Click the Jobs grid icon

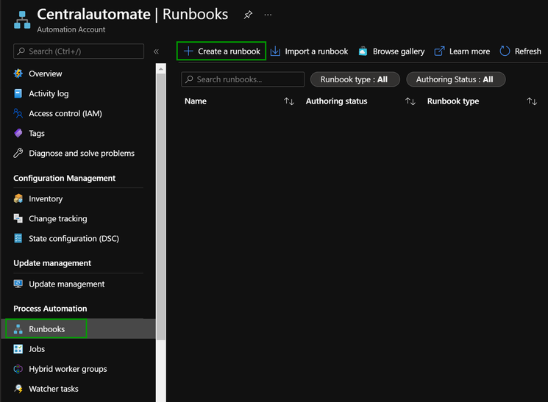pyautogui.click(x=18, y=349)
